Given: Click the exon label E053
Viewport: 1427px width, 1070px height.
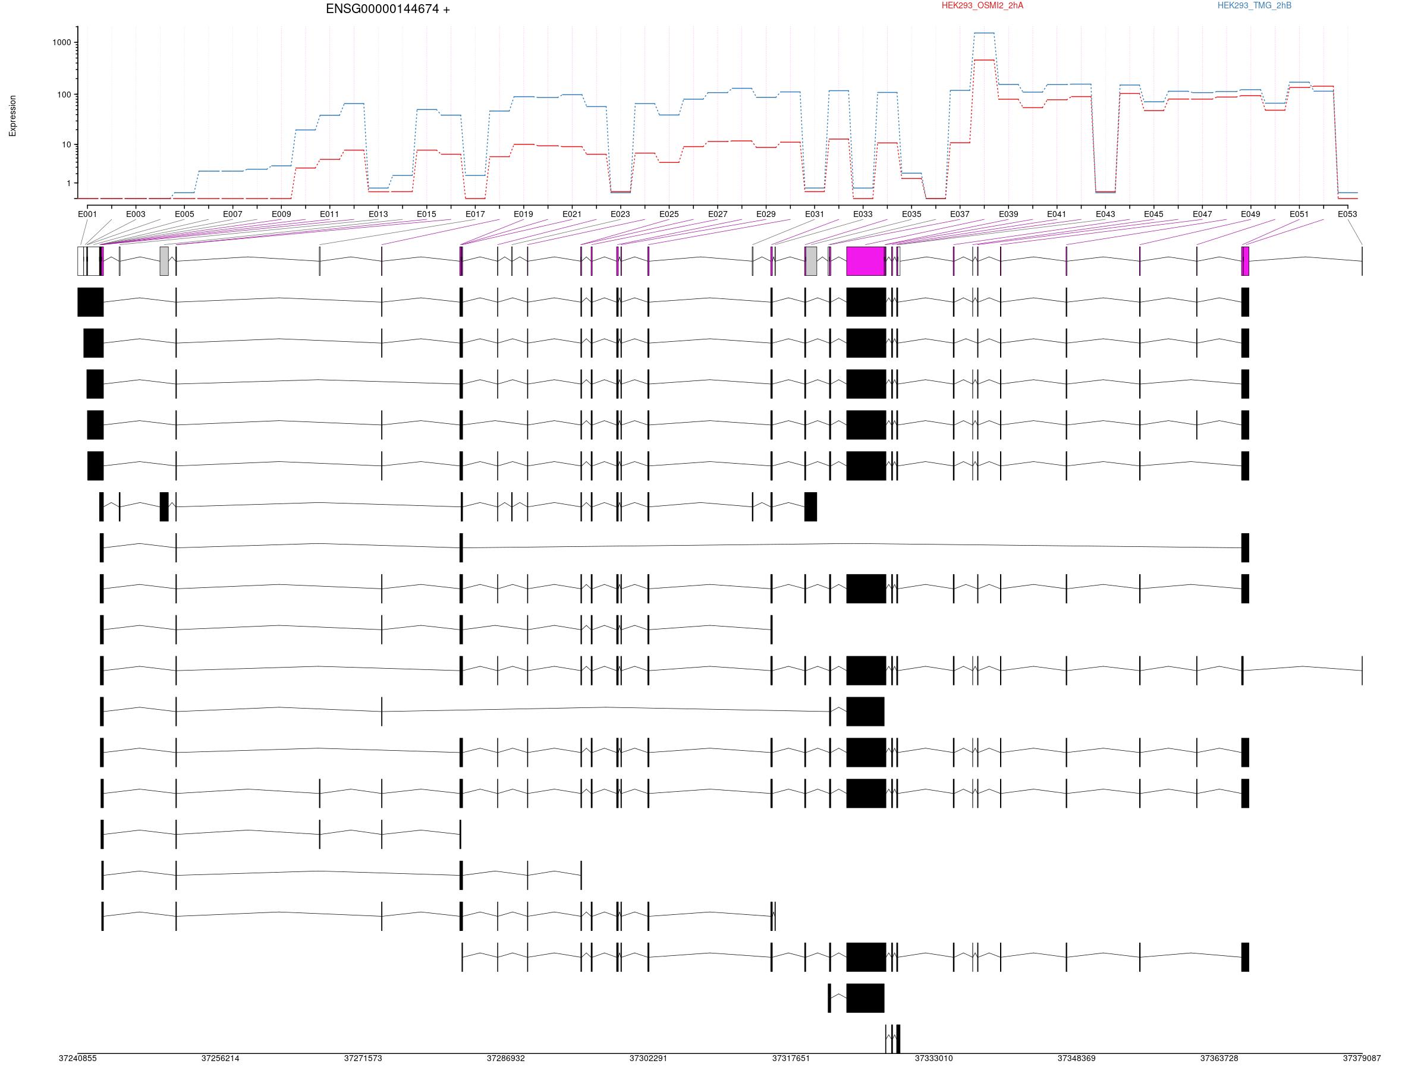Looking at the screenshot, I should [1348, 214].
